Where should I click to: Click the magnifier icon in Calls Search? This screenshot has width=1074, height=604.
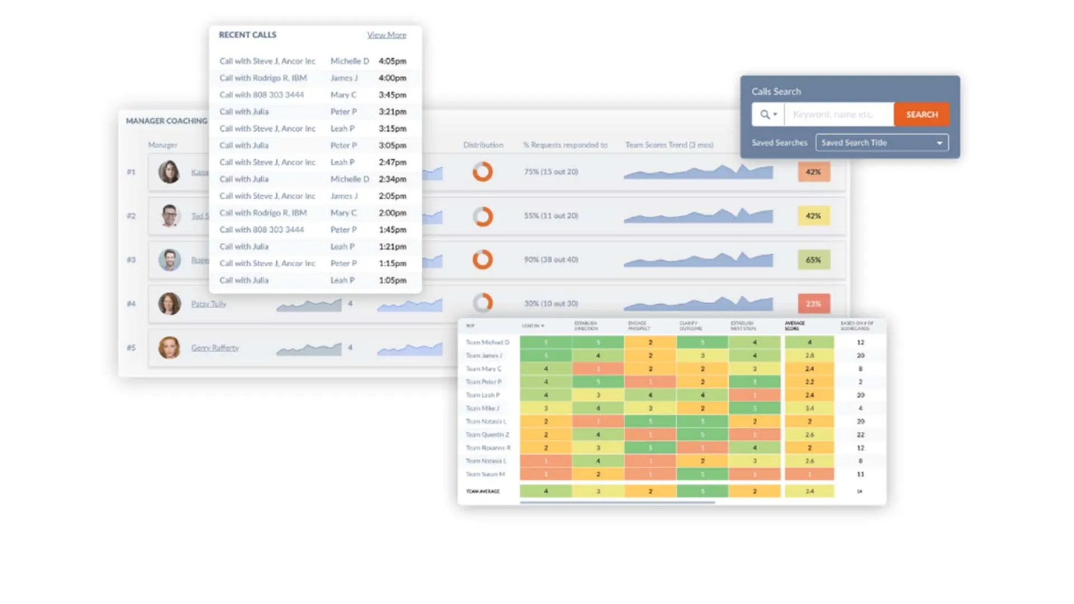click(764, 115)
